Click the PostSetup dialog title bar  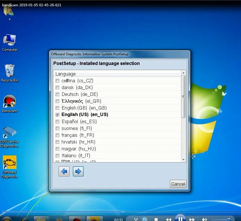[x=120, y=54]
